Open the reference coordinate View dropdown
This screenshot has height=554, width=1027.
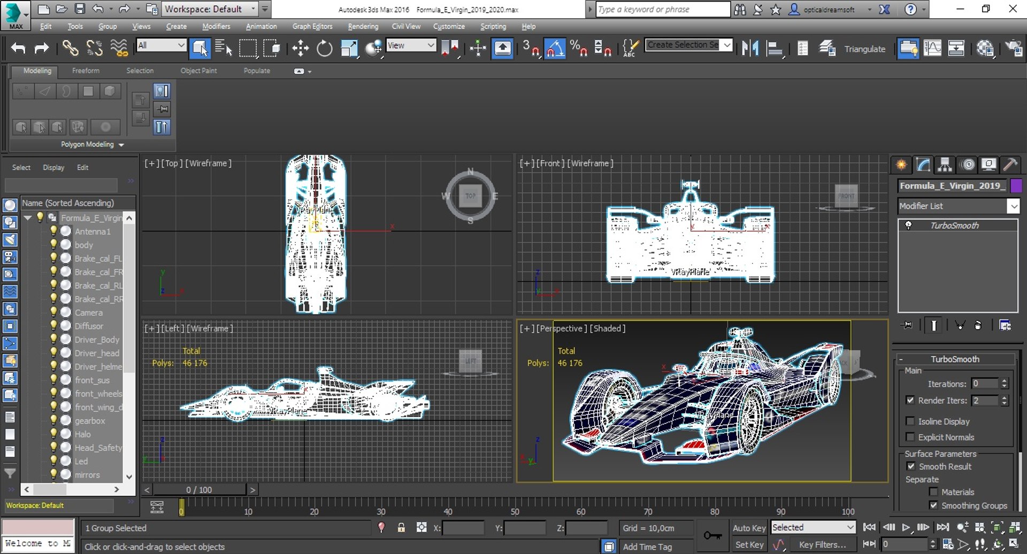411,45
